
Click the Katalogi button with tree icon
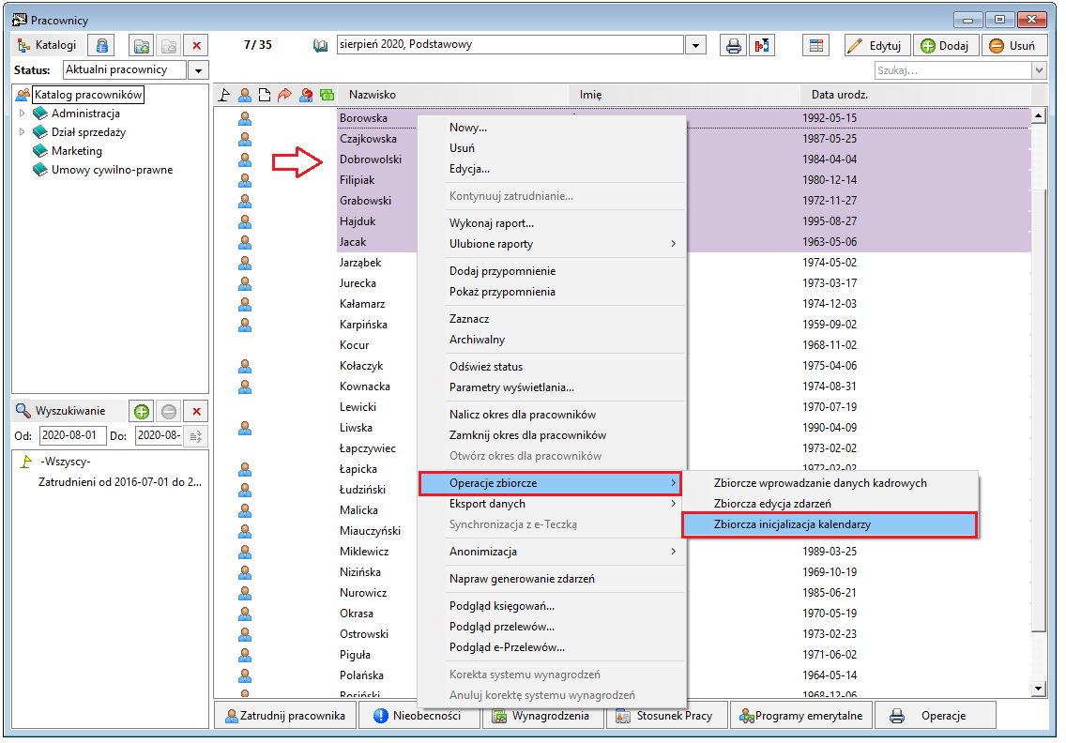46,46
